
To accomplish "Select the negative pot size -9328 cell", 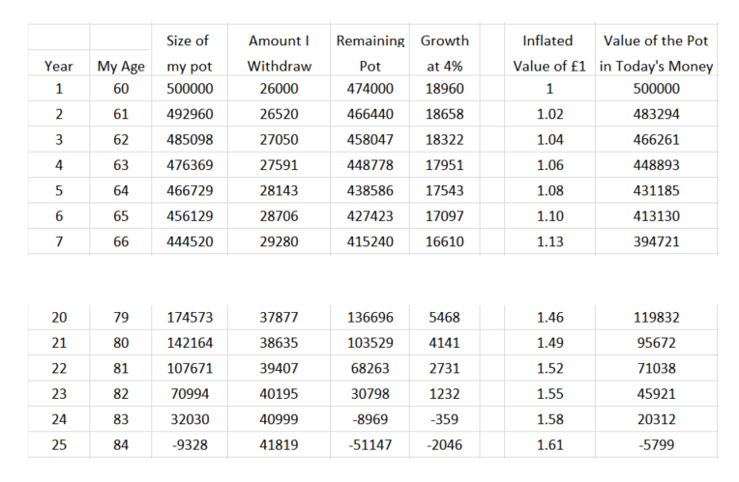I will 190,443.
